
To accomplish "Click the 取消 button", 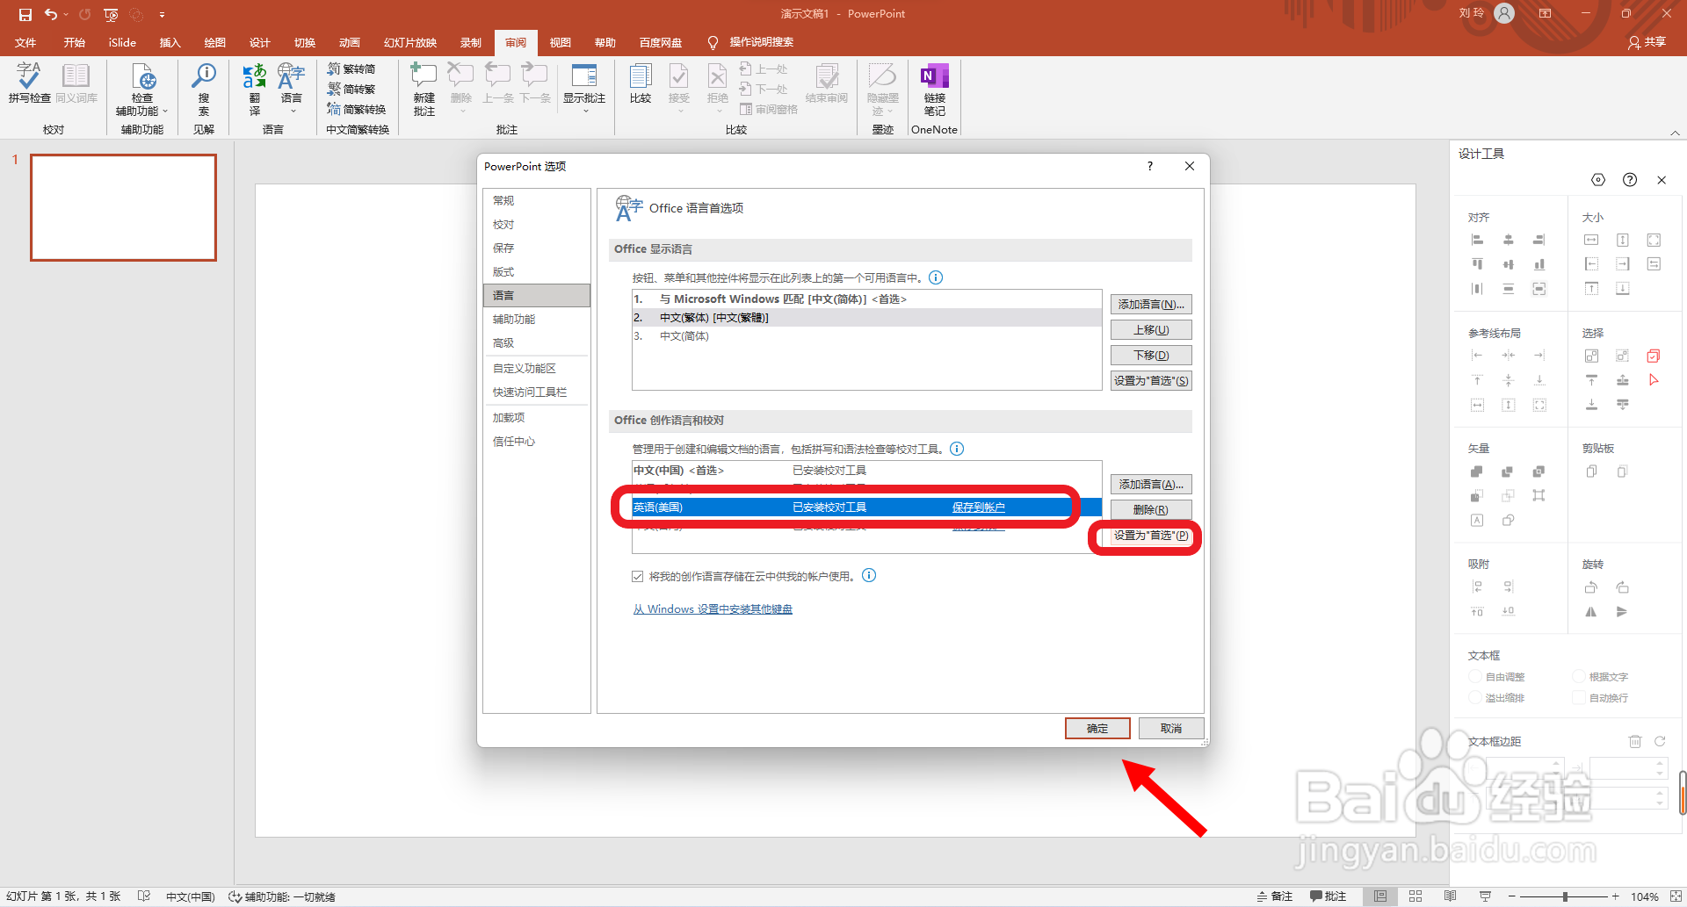I will [1171, 729].
